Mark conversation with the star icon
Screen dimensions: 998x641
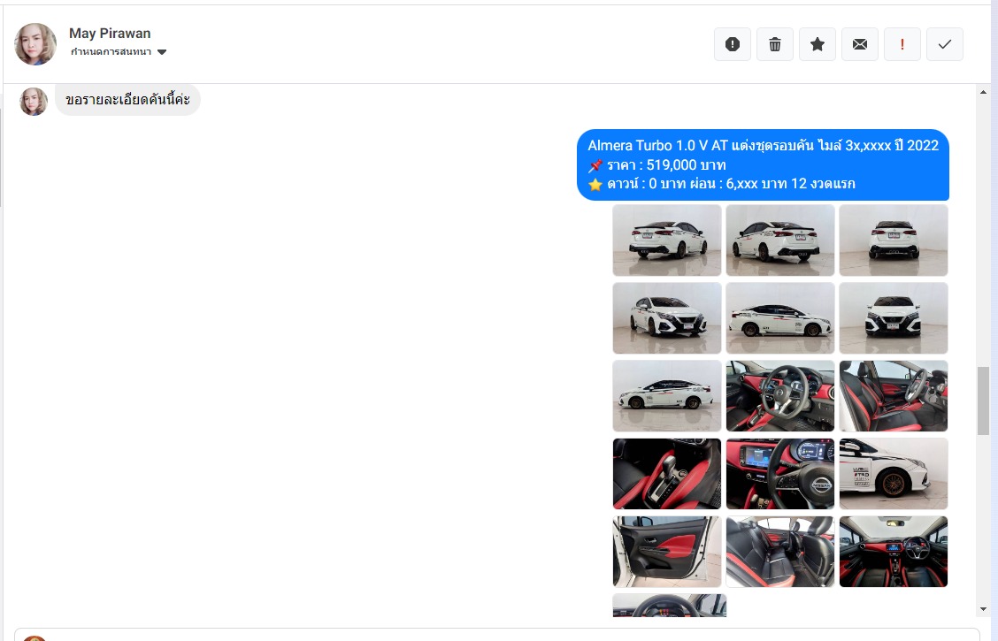click(x=818, y=44)
